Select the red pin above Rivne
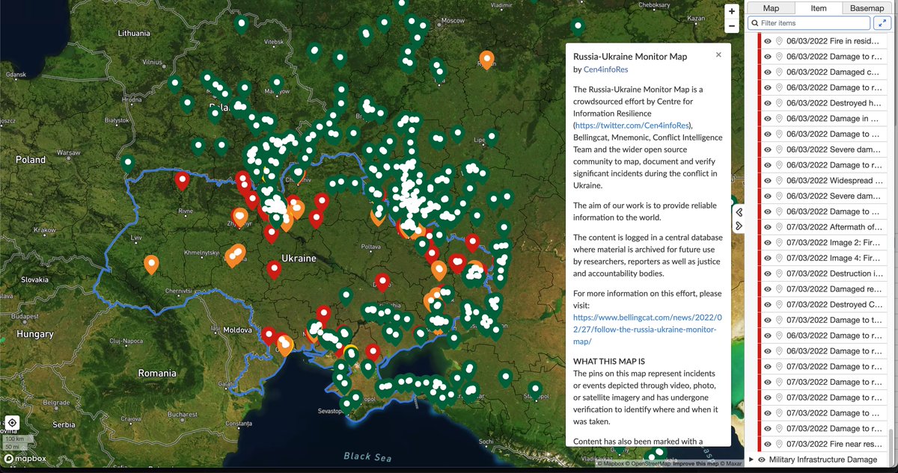This screenshot has height=473, width=898. point(183,180)
